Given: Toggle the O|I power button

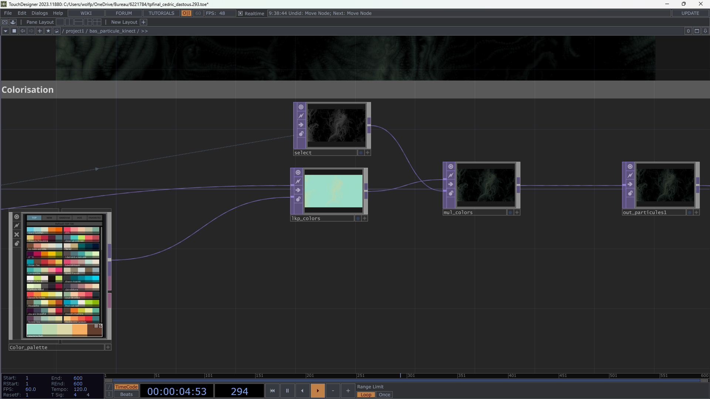Looking at the screenshot, I should [186, 13].
